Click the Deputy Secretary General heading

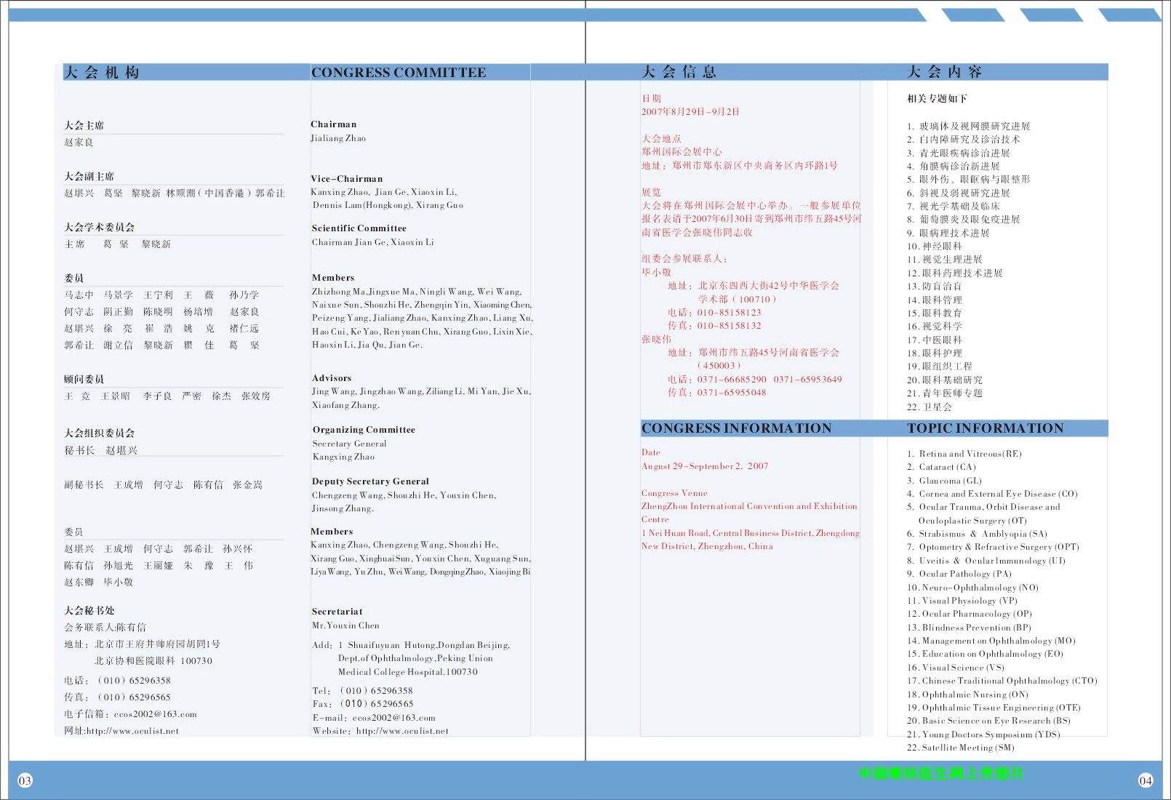(x=370, y=481)
